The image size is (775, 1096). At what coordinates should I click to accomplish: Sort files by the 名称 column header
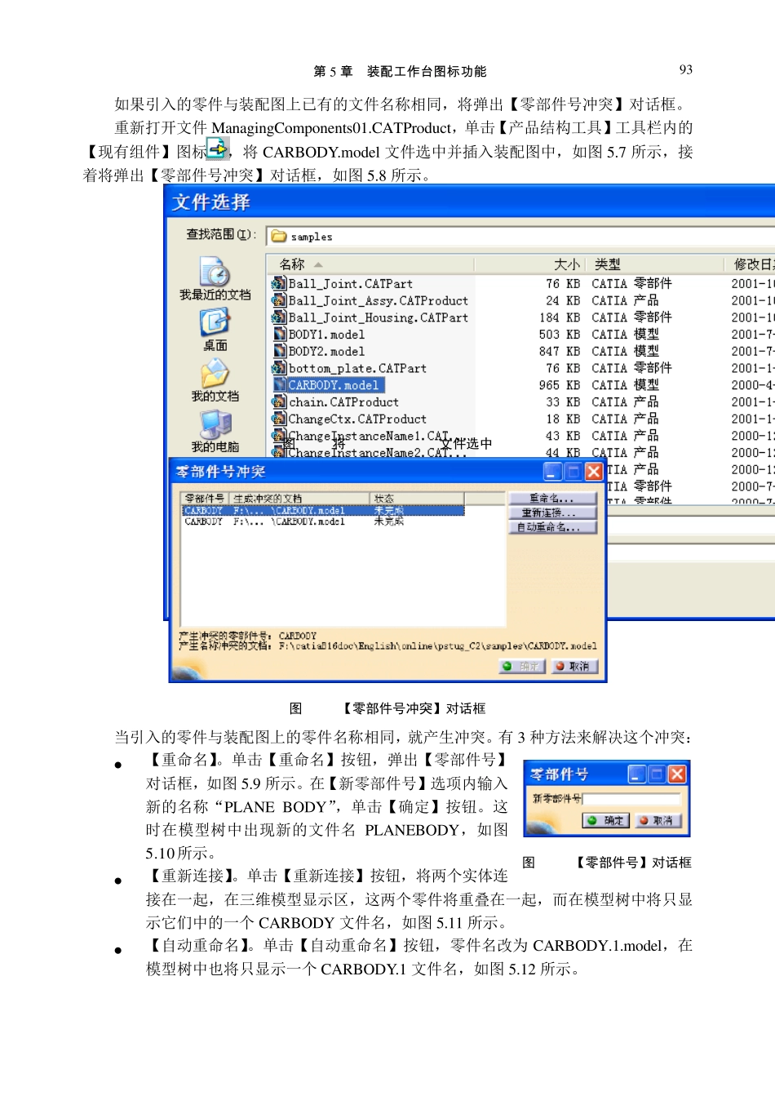(292, 264)
